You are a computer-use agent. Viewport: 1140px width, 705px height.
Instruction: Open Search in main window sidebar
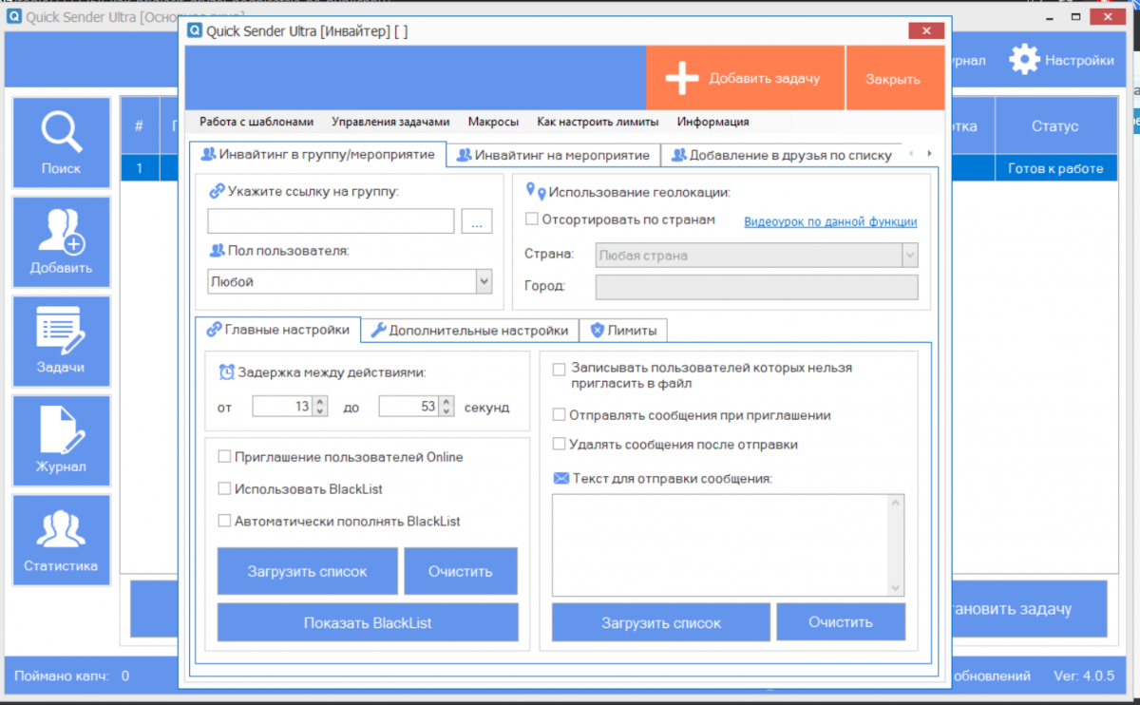[61, 143]
